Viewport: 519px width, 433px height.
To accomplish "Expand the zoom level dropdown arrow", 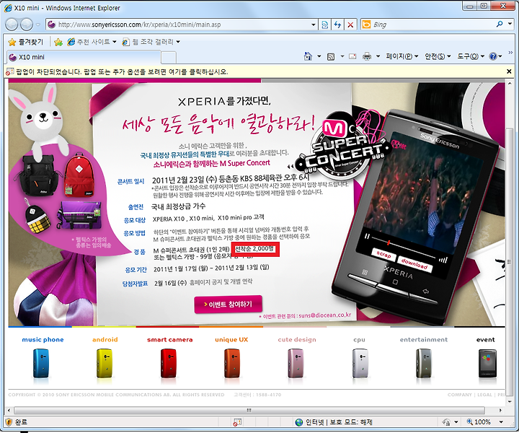I will pyautogui.click(x=501, y=422).
